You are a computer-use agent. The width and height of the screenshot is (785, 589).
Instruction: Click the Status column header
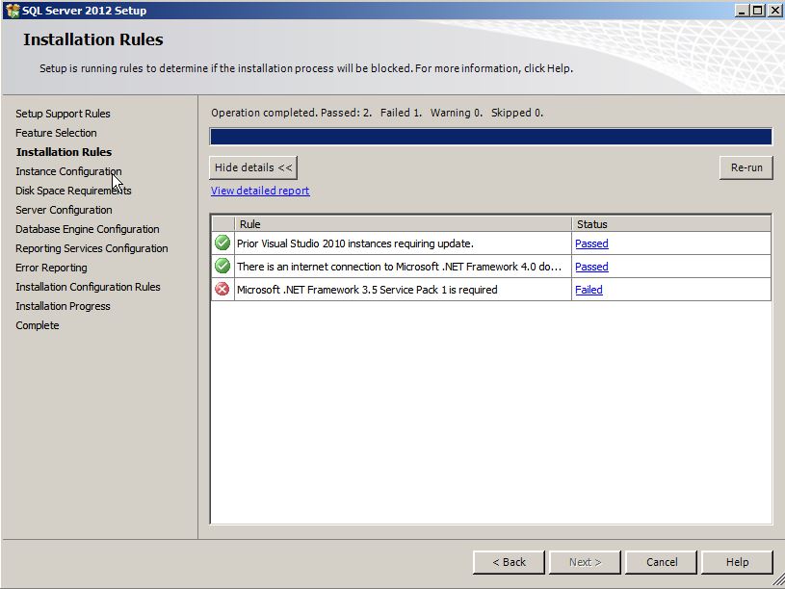click(x=670, y=224)
